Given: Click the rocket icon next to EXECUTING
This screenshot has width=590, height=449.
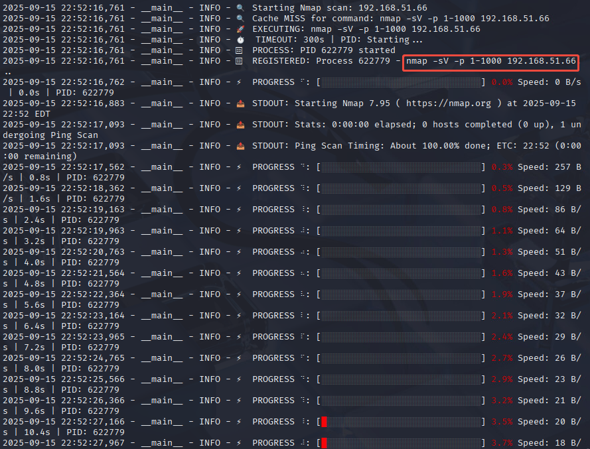Looking at the screenshot, I should 240,29.
